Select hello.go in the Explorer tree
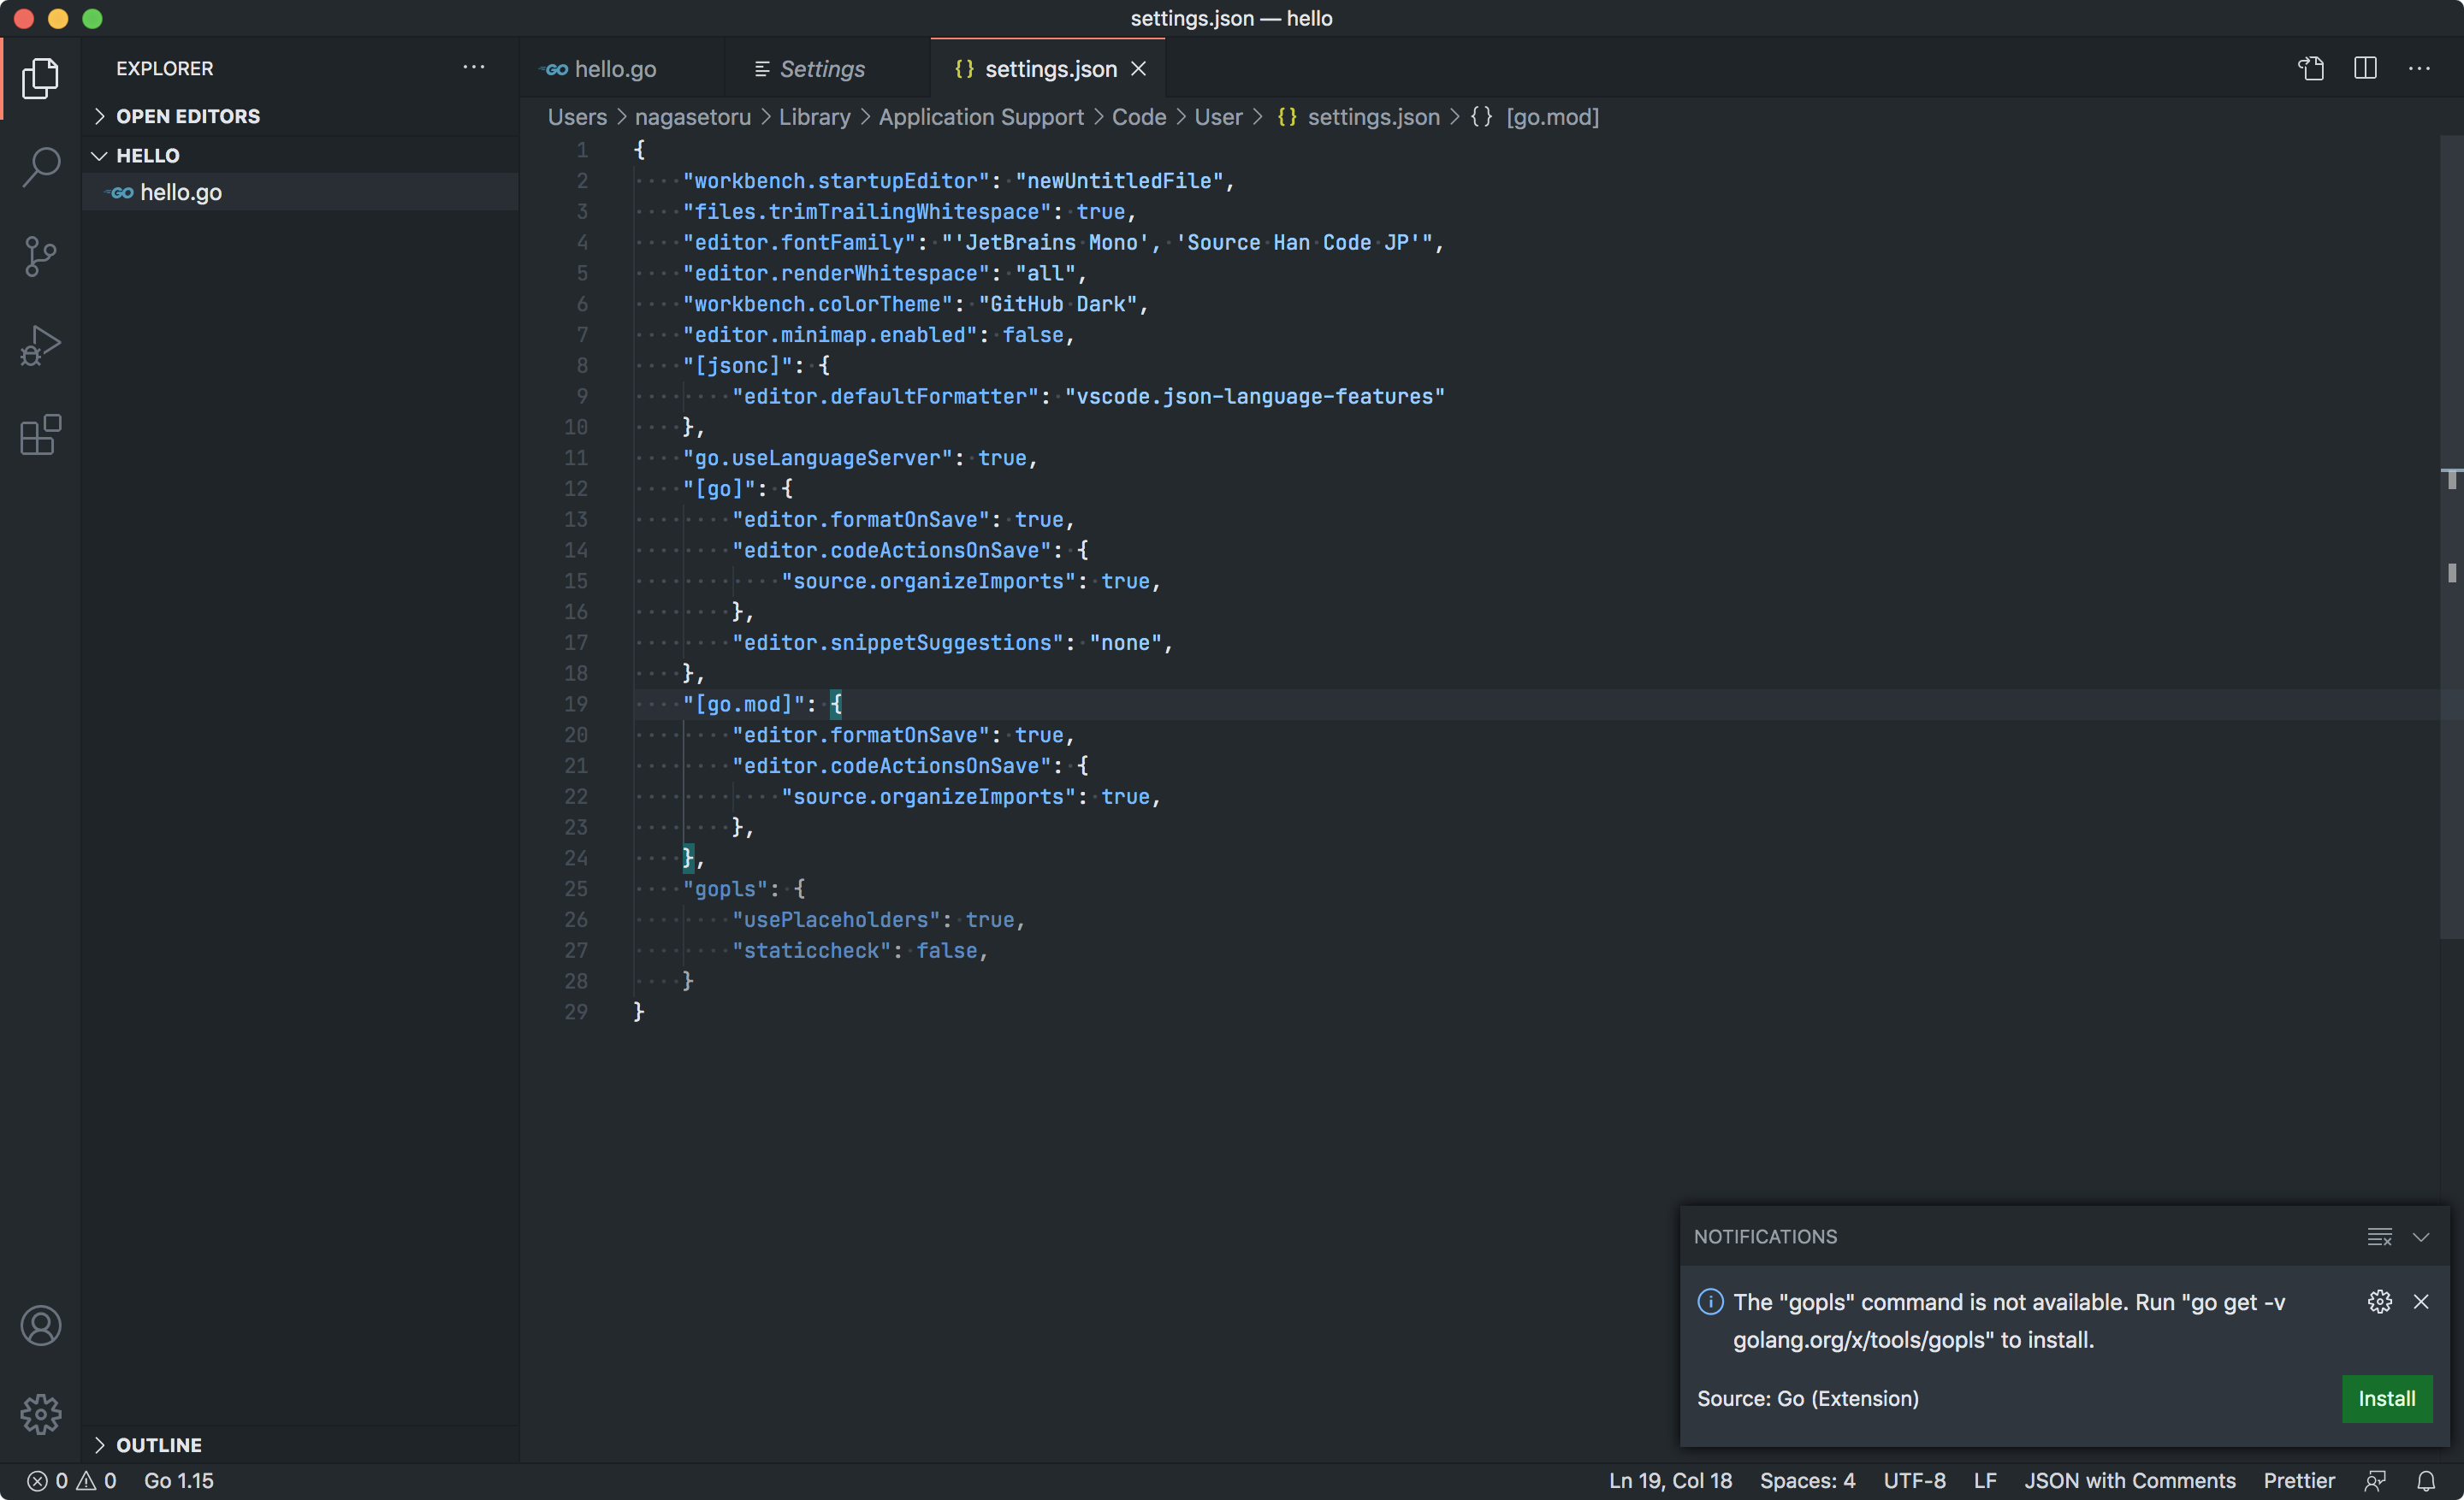The width and height of the screenshot is (2464, 1500). point(180,192)
